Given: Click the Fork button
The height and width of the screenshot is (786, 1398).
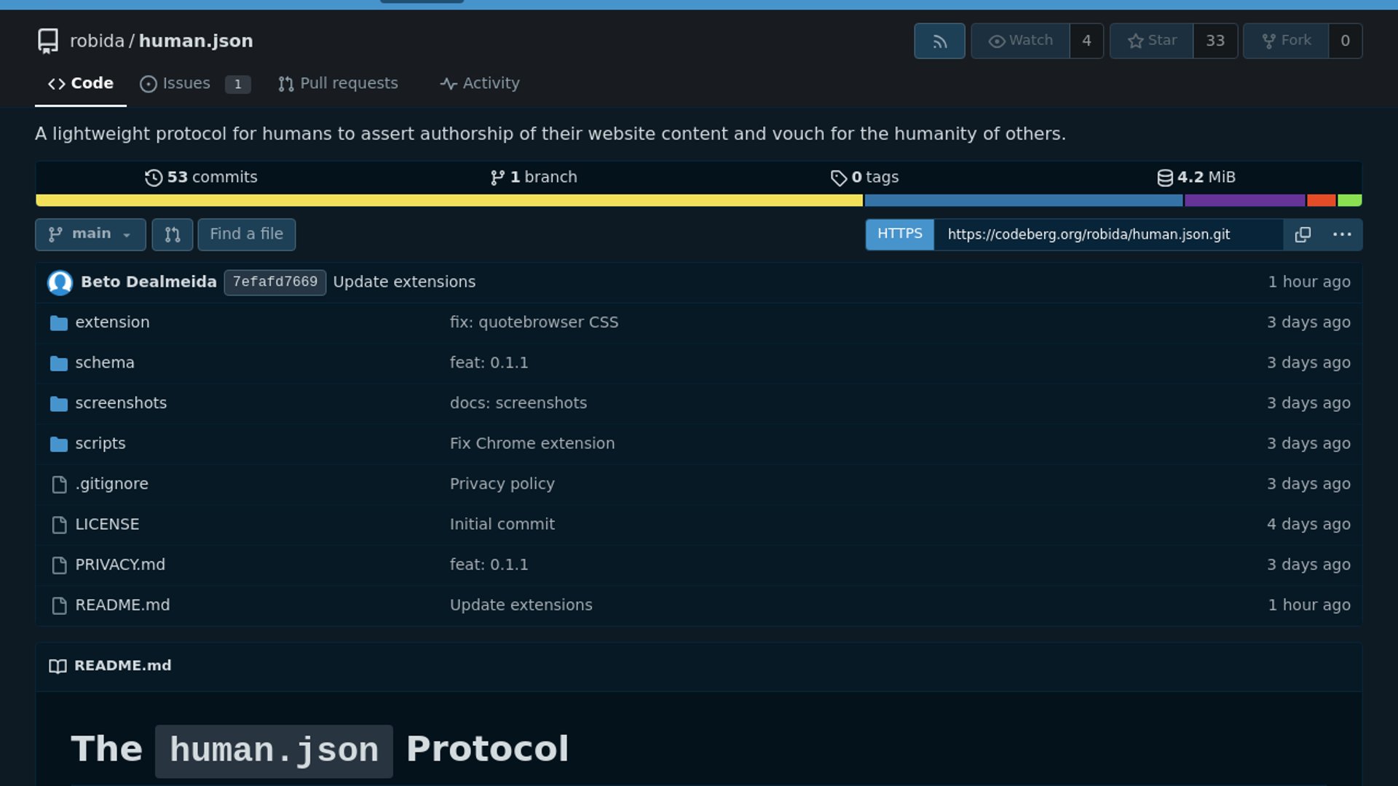Looking at the screenshot, I should pyautogui.click(x=1286, y=41).
